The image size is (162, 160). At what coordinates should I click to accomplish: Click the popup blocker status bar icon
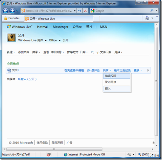49,155
